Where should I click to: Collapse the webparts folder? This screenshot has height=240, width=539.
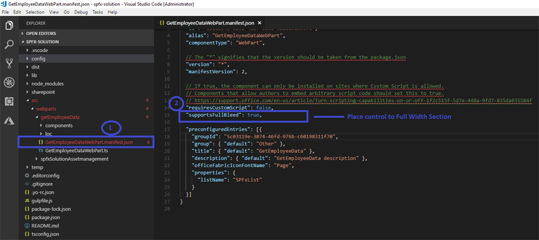[x=86, y=109]
